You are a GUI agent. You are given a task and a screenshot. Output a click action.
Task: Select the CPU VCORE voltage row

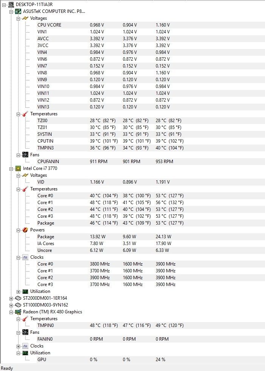pyautogui.click(x=150, y=25)
